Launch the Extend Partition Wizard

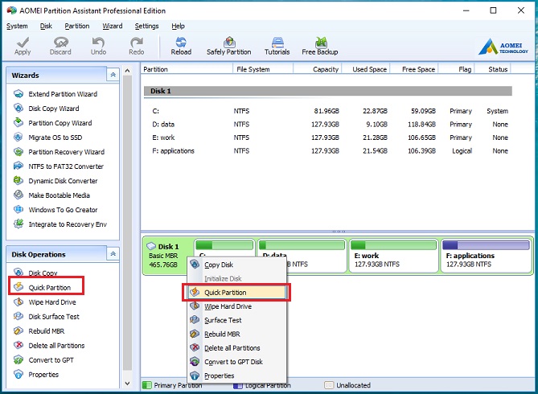(x=62, y=94)
